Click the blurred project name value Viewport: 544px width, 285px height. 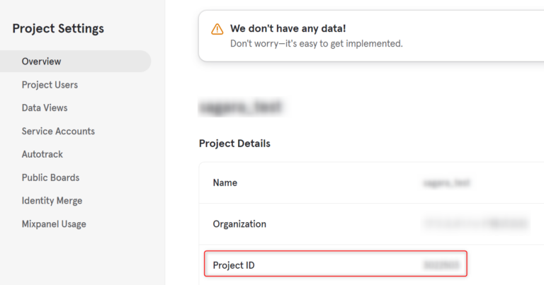click(x=446, y=182)
